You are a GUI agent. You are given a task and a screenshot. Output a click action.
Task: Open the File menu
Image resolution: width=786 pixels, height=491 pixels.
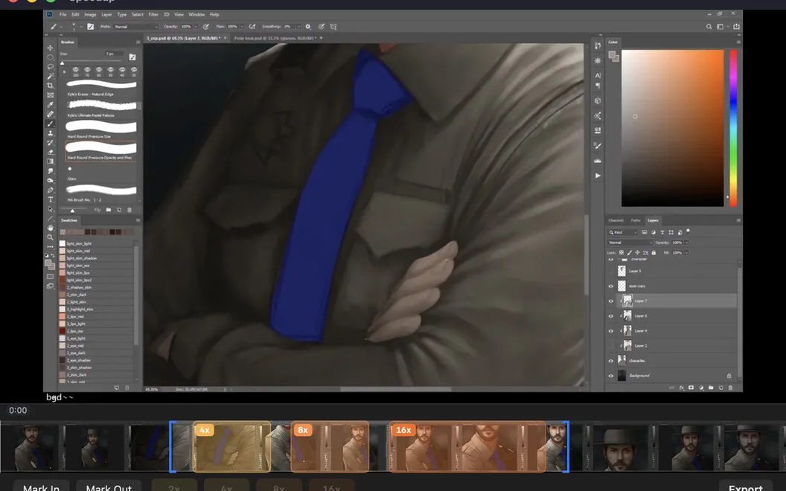pyautogui.click(x=63, y=15)
